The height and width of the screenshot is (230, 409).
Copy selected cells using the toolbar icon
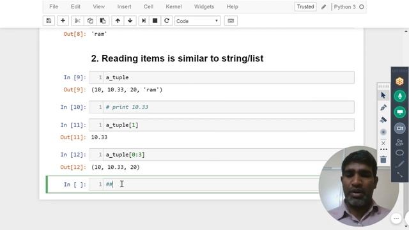coord(90,21)
